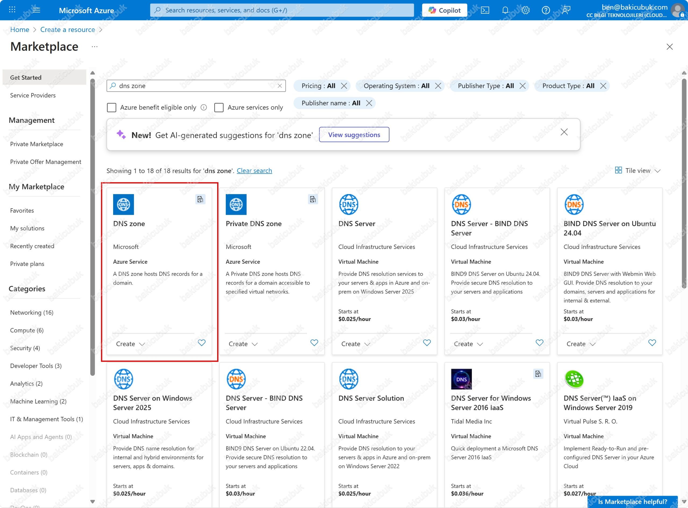The image size is (688, 508).
Task: Click the Copilot button
Action: (x=444, y=10)
